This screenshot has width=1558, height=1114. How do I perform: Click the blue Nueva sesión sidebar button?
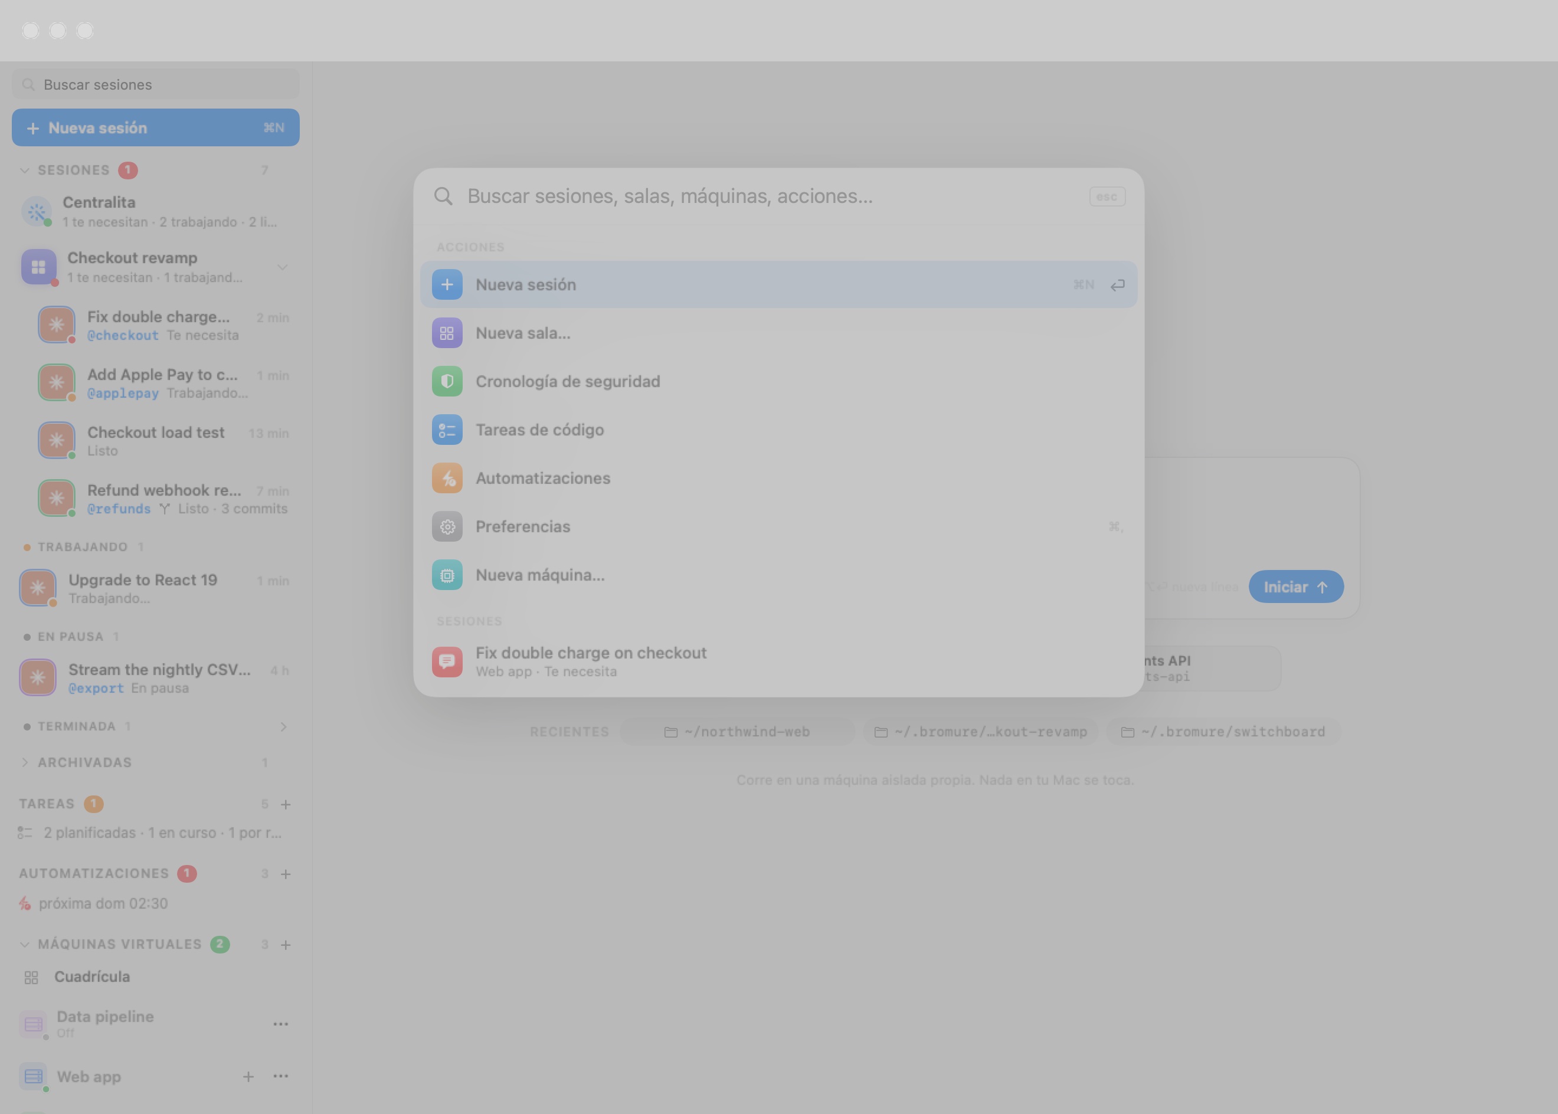click(x=156, y=127)
